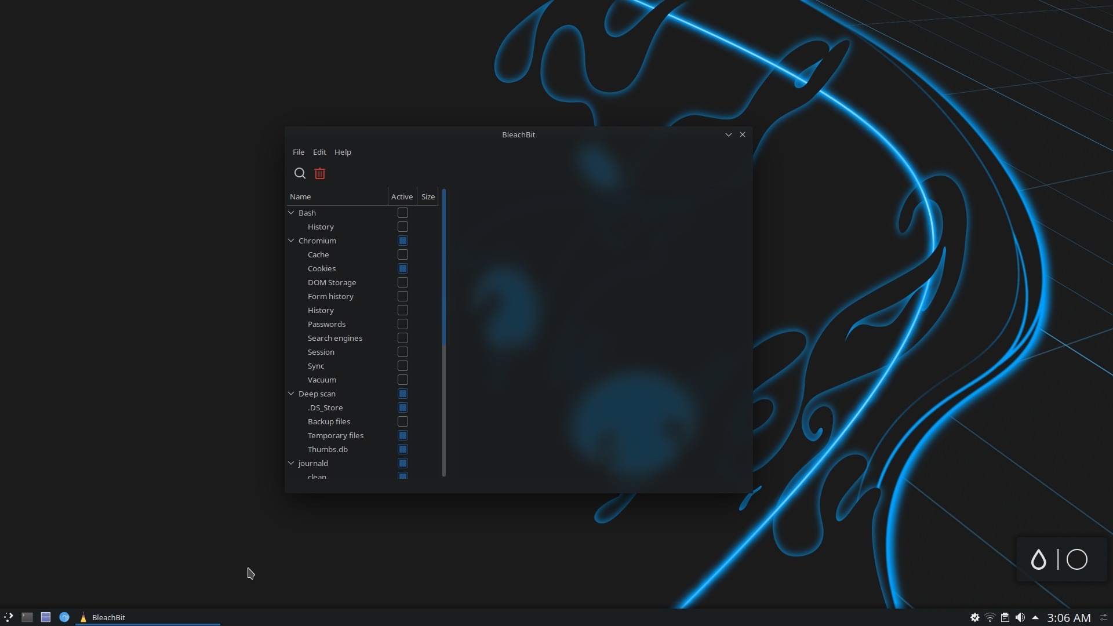Click the circle desktop widget icon
The image size is (1113, 626).
pos(1077,559)
